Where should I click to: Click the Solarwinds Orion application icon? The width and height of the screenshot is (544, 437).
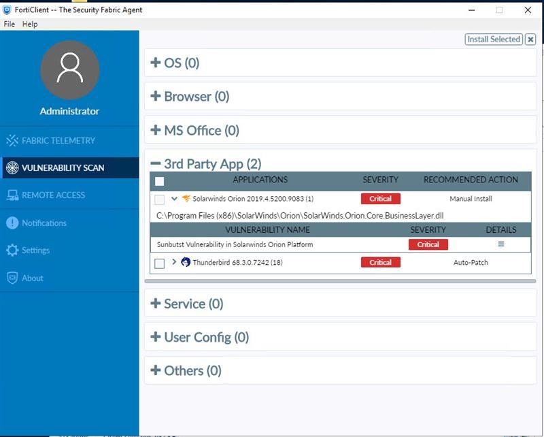(x=186, y=198)
